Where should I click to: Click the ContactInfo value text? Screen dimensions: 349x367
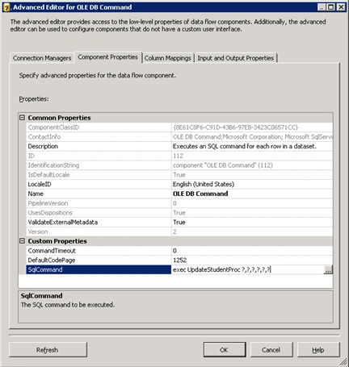[x=252, y=136]
